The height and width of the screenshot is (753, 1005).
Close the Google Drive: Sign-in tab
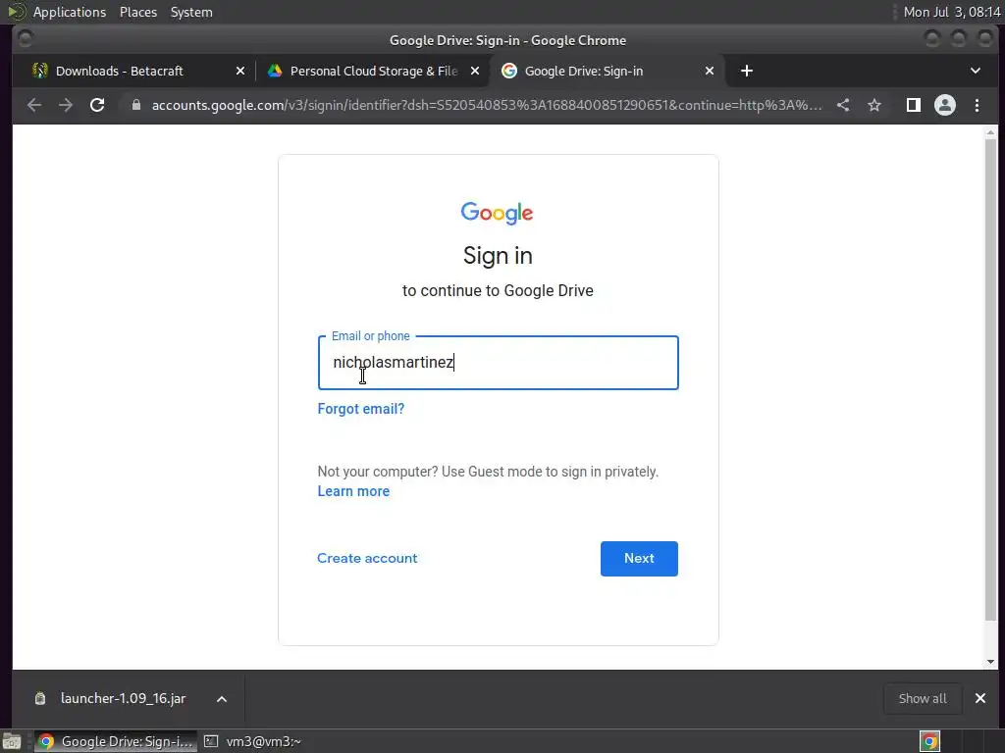tap(710, 71)
